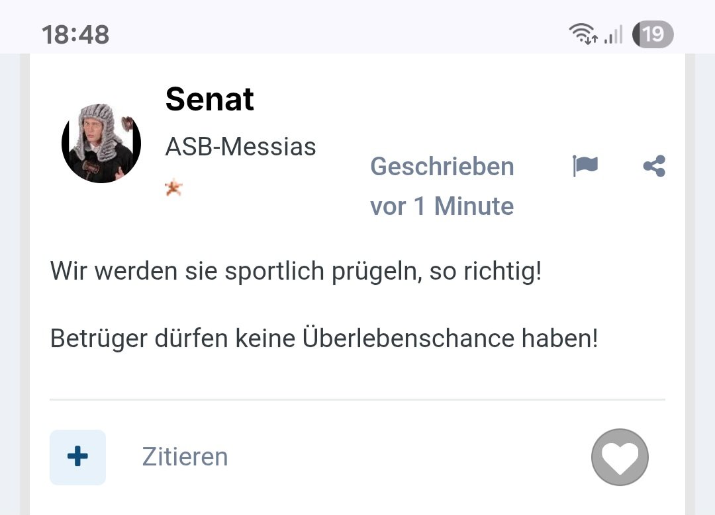Viewport: 715px width, 515px height.
Task: Tap the cellular signal bars icon
Action: pos(614,34)
